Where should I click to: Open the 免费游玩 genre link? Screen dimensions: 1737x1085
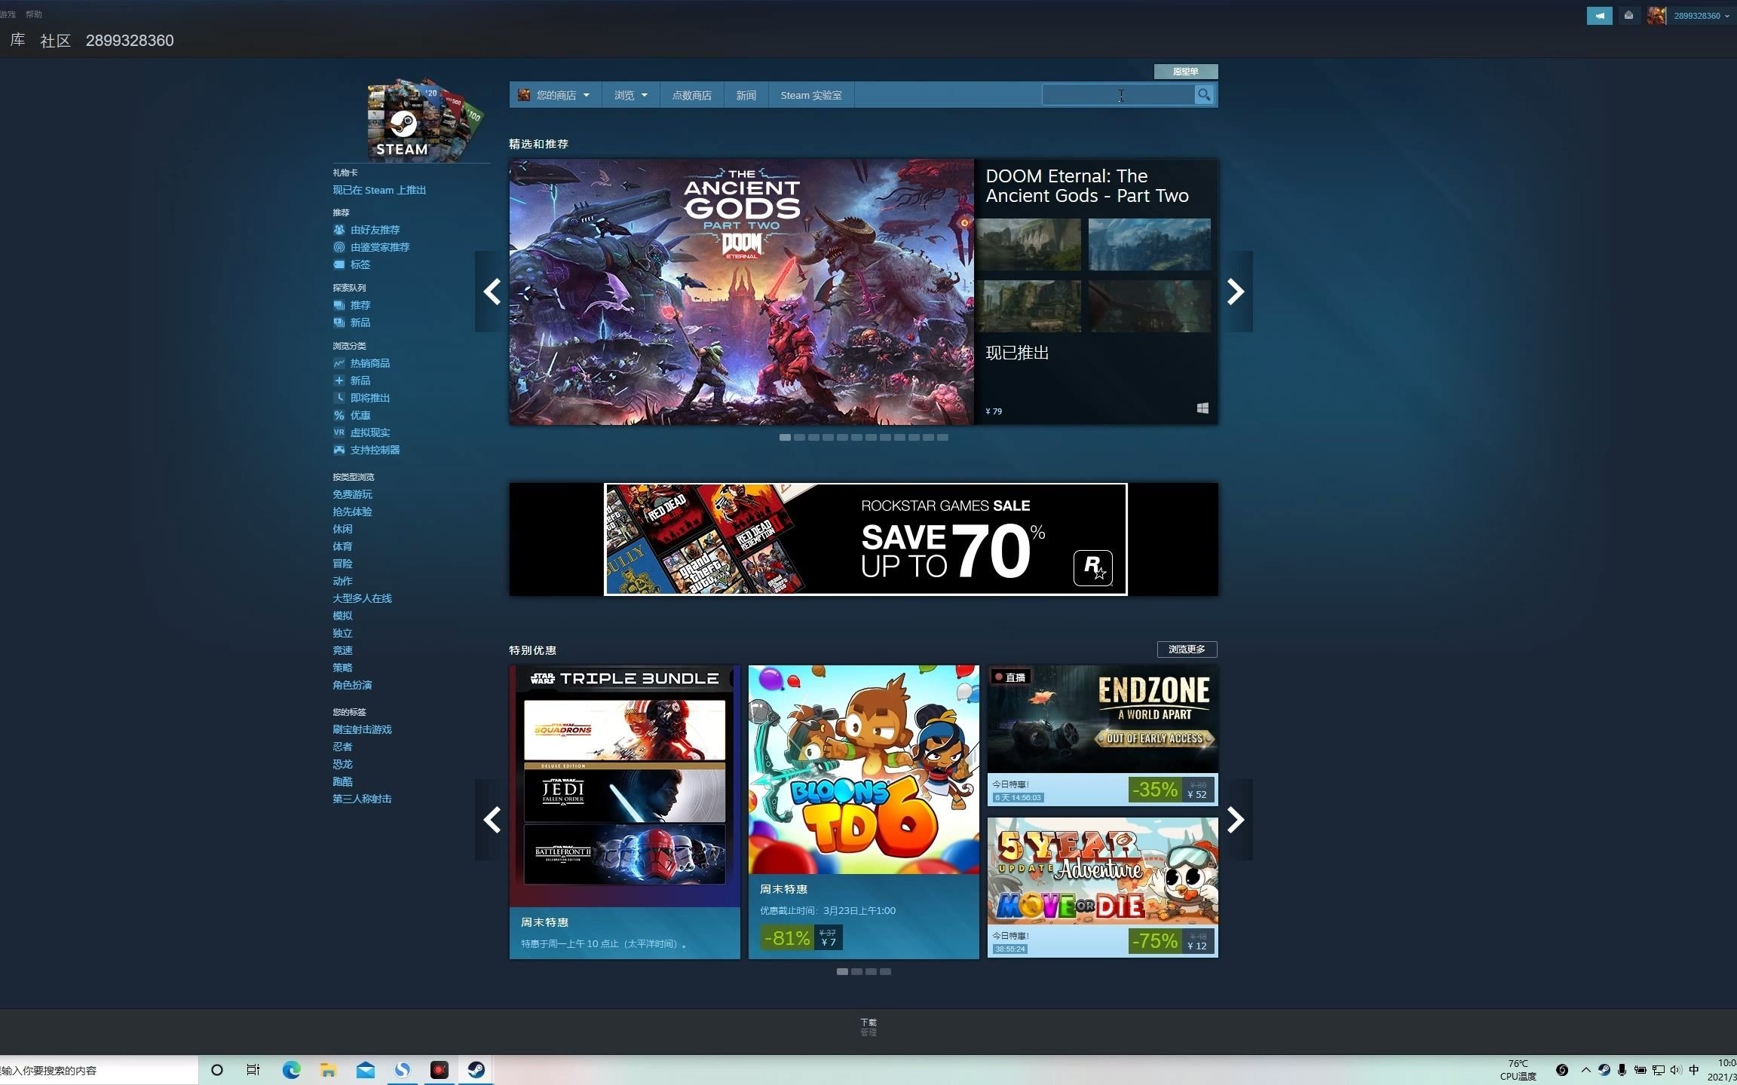click(x=352, y=494)
